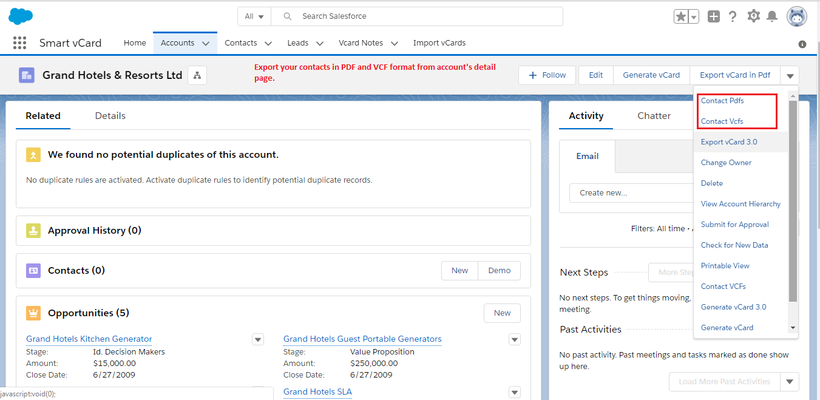
Task: Choose 'Export vCard 3.0' menu option
Action: pos(729,142)
